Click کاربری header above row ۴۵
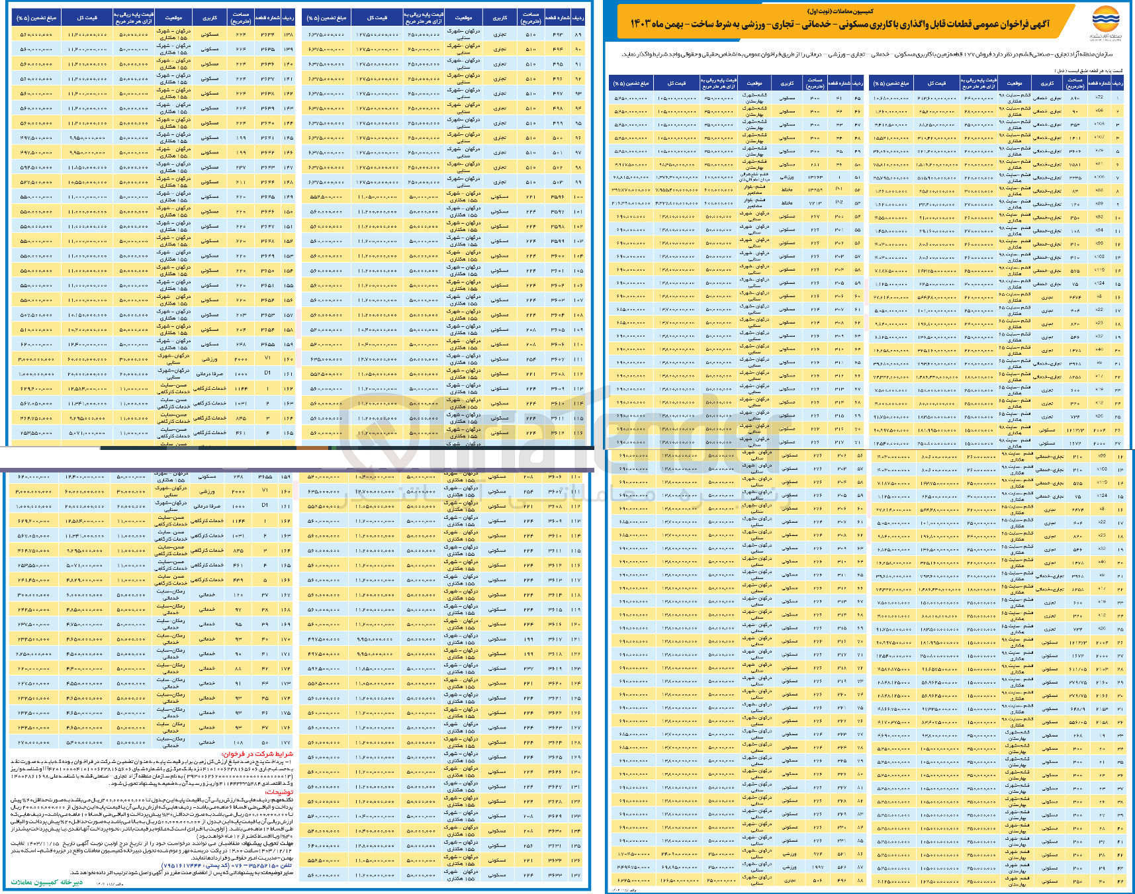 click(787, 83)
